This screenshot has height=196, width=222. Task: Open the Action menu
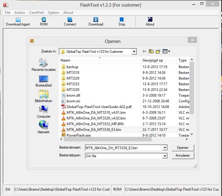[20, 13]
